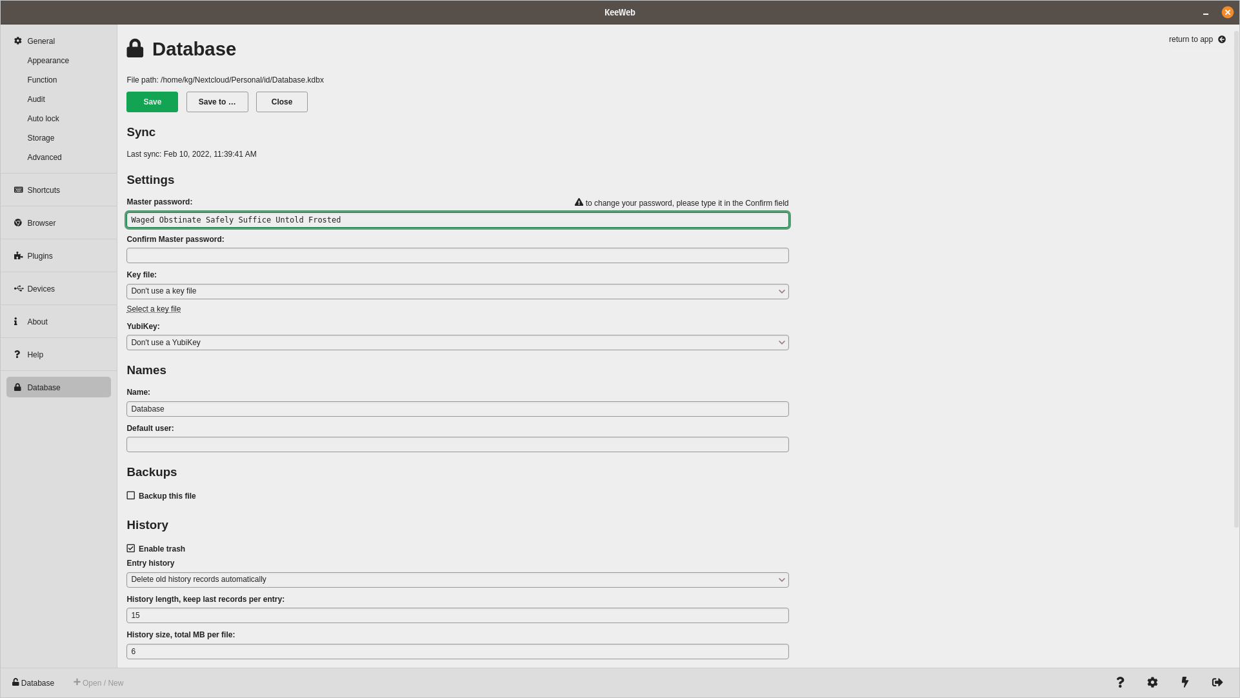Enable the Backup this file checkbox
The image size is (1240, 698).
[x=131, y=495]
